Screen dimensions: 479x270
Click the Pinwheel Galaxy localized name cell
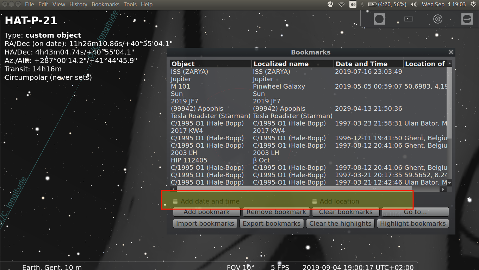279,86
